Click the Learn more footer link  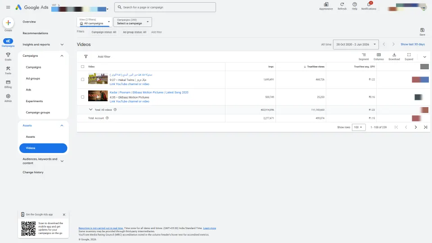point(209,228)
